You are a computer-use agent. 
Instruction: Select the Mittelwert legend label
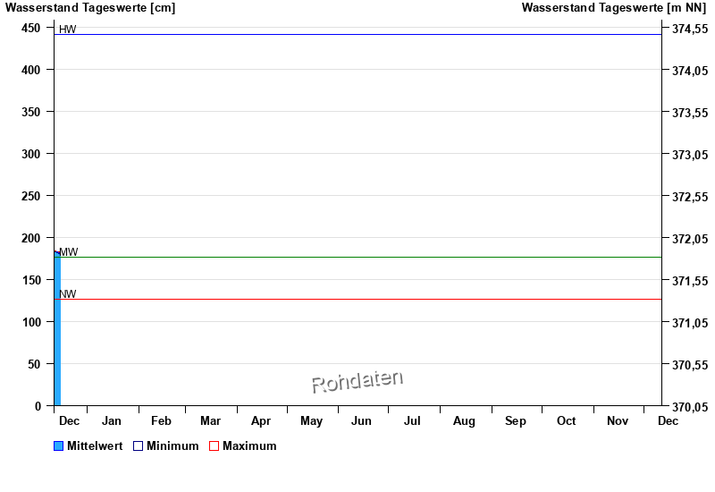tap(95, 446)
